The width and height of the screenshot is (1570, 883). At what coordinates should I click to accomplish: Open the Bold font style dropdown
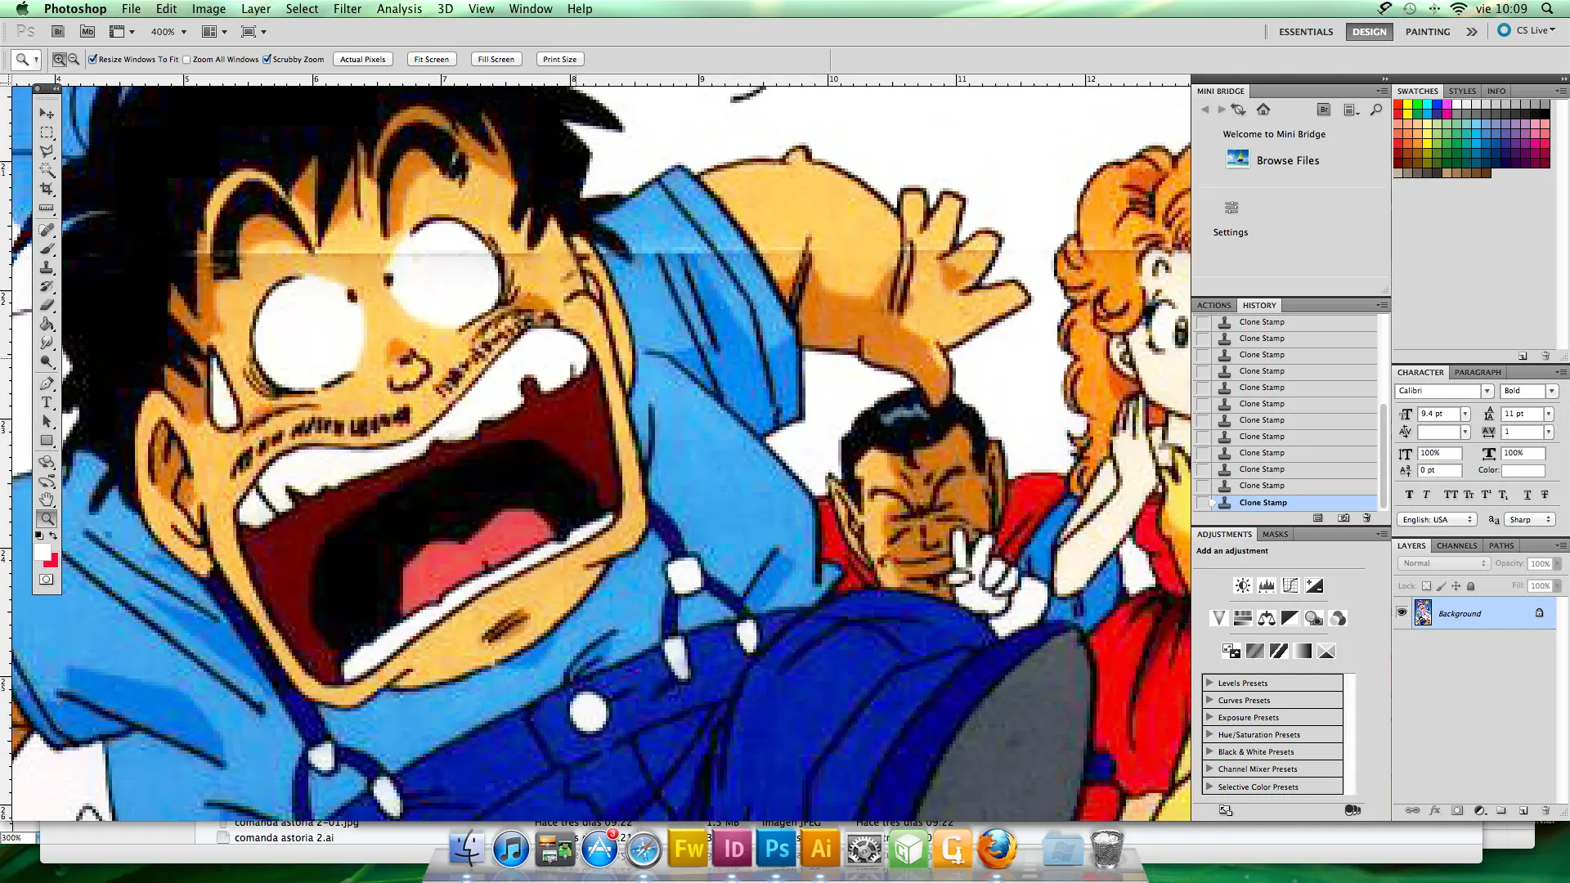[1551, 391]
